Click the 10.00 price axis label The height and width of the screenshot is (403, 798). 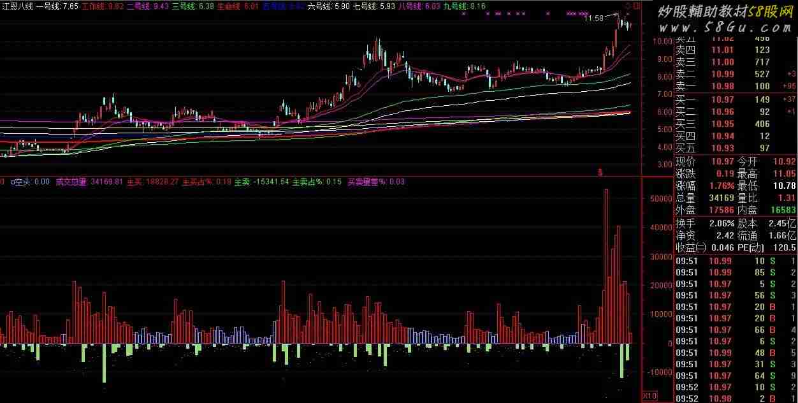663,41
